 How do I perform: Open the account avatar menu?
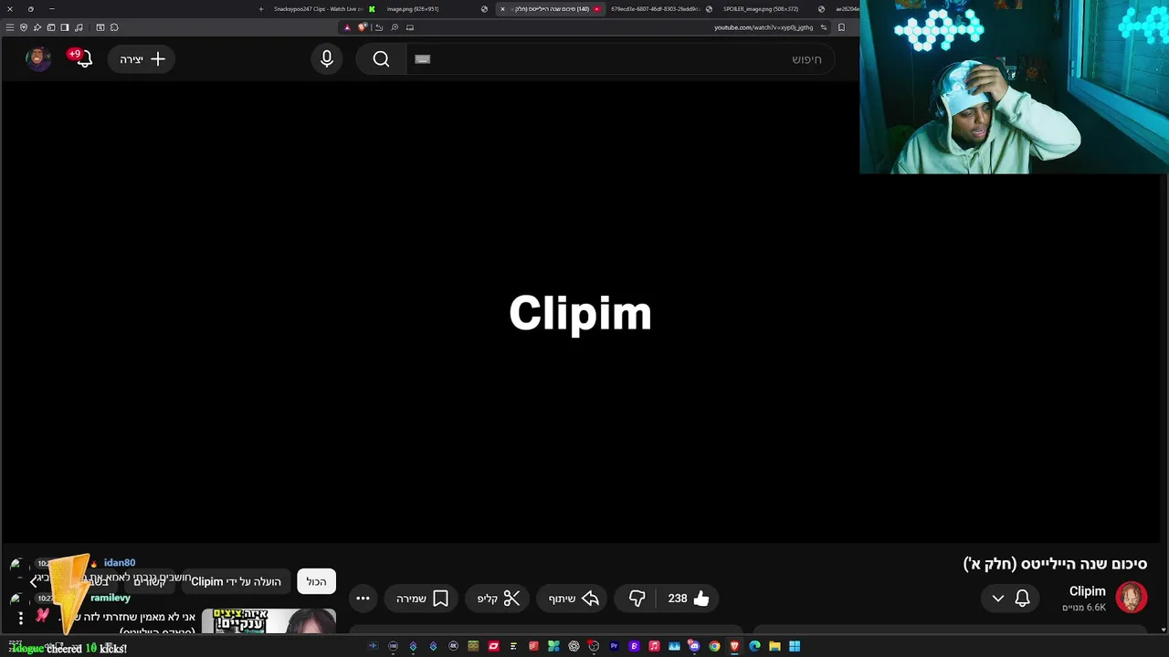tap(37, 58)
